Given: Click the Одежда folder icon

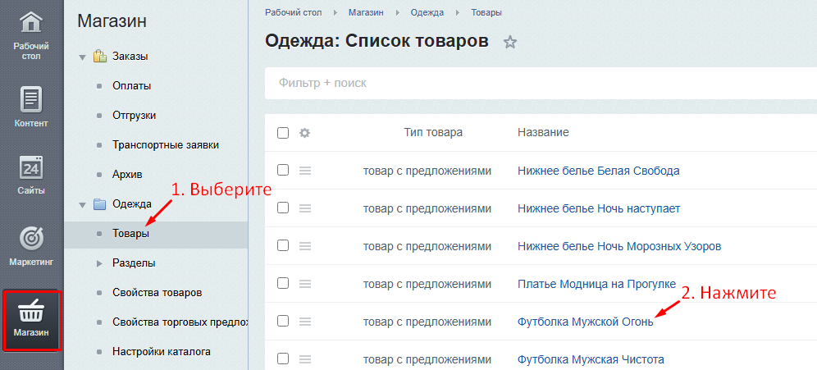Looking at the screenshot, I should click(99, 203).
